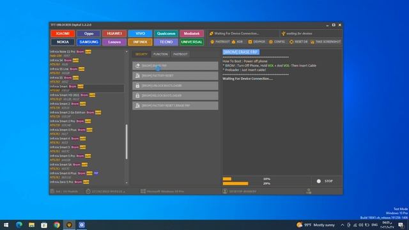Select Infinix Smart 5A model
The width and height of the screenshot is (409, 230).
[87, 166]
